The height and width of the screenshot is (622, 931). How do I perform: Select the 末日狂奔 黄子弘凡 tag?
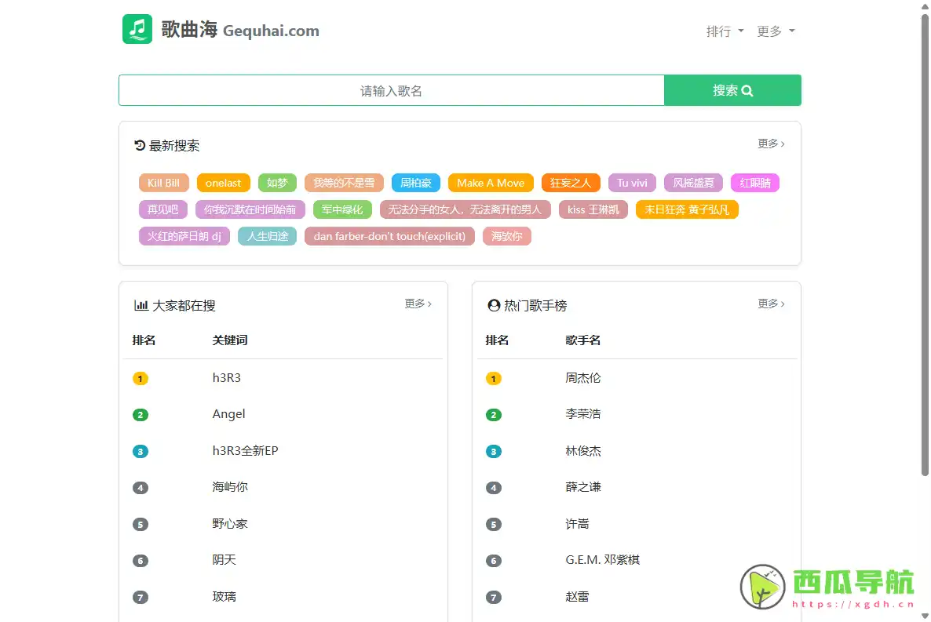[x=687, y=209]
